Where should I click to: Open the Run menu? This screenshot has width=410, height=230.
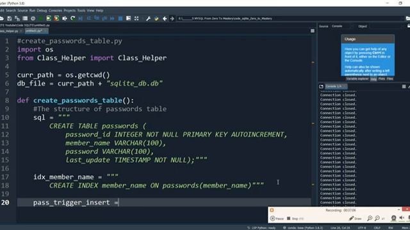click(32, 10)
